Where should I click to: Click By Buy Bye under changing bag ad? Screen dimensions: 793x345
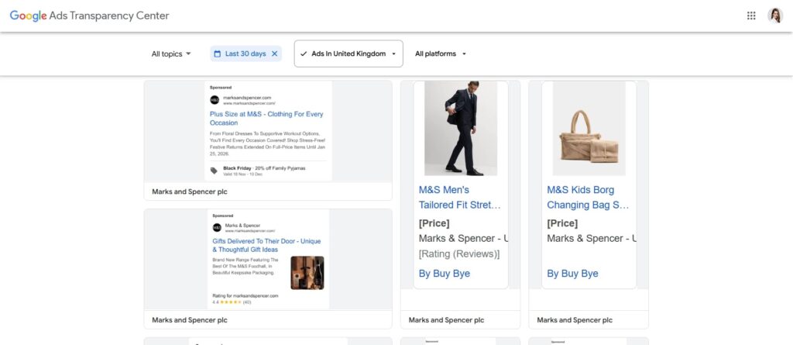click(572, 274)
